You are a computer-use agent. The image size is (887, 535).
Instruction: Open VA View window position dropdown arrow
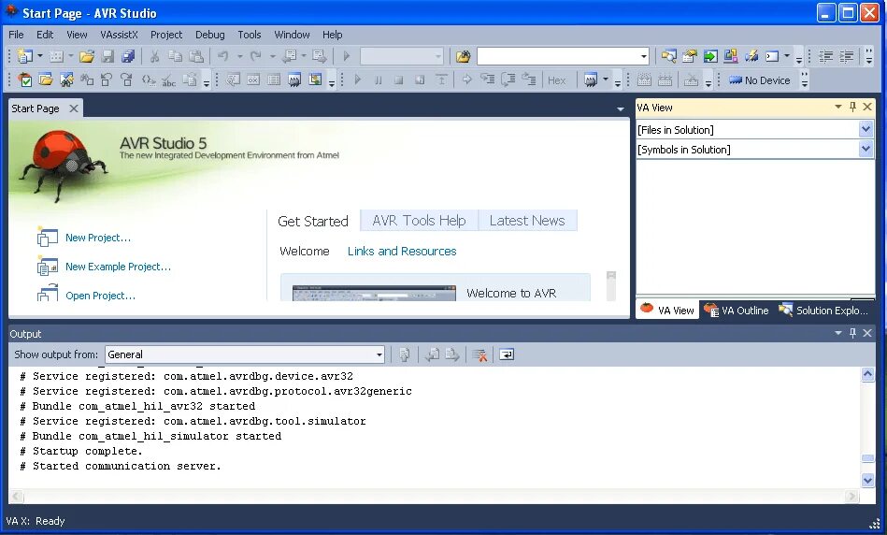click(837, 107)
